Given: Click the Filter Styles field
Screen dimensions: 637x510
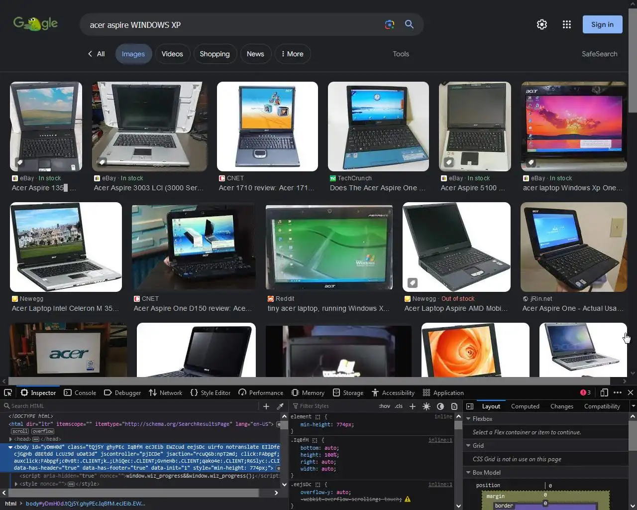Looking at the screenshot, I should [333, 406].
